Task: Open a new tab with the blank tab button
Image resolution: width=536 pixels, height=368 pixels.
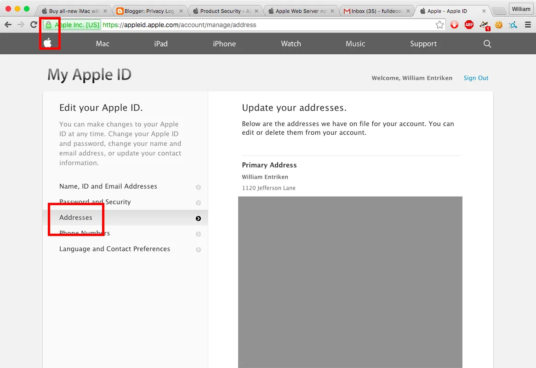Action: [499, 11]
